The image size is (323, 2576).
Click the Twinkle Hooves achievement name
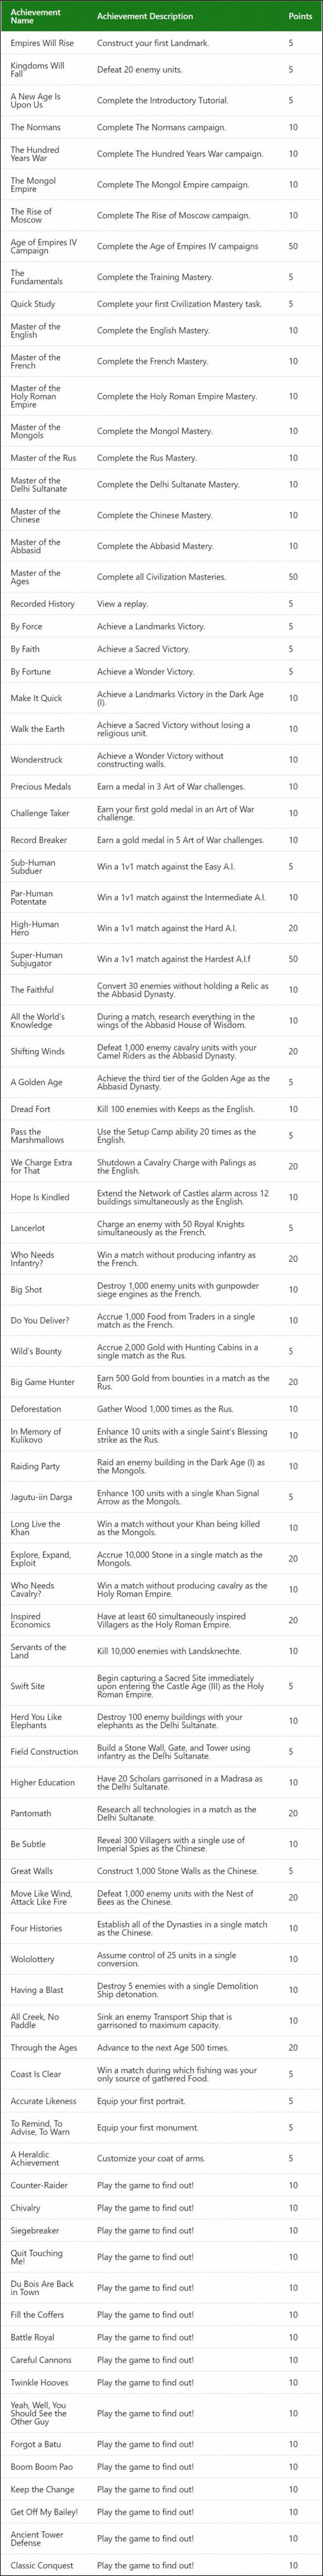[x=39, y=2382]
